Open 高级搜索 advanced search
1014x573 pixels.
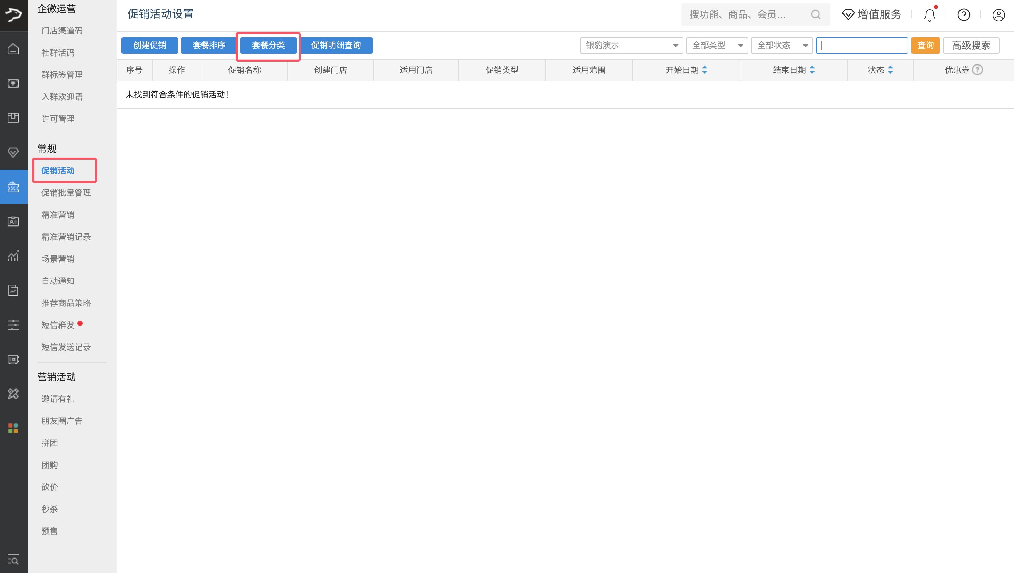pos(971,45)
